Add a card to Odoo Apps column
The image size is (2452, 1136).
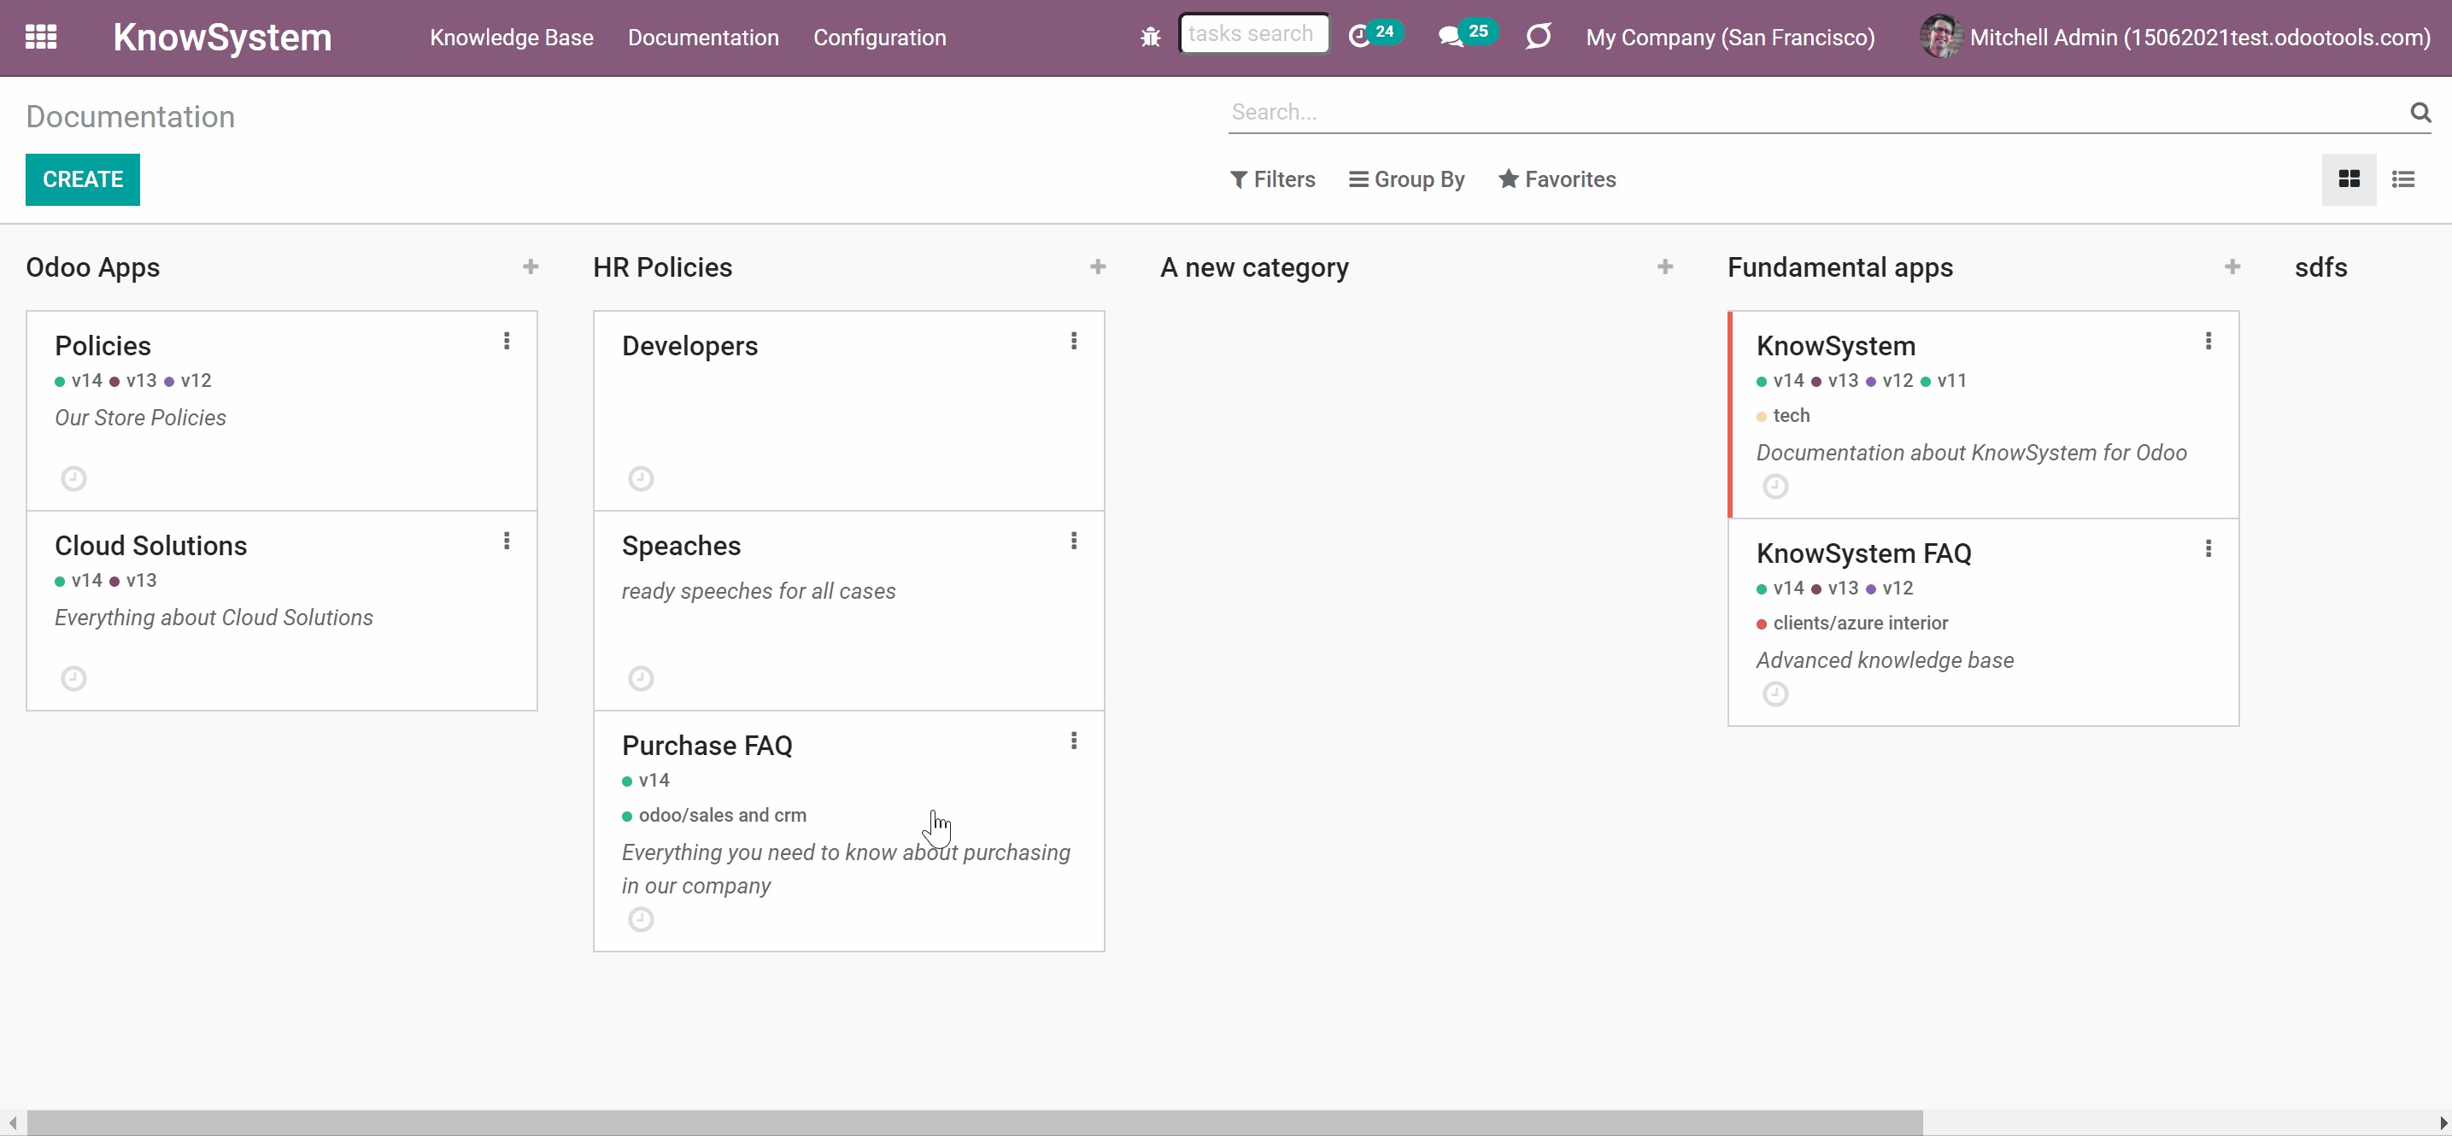[x=531, y=267]
